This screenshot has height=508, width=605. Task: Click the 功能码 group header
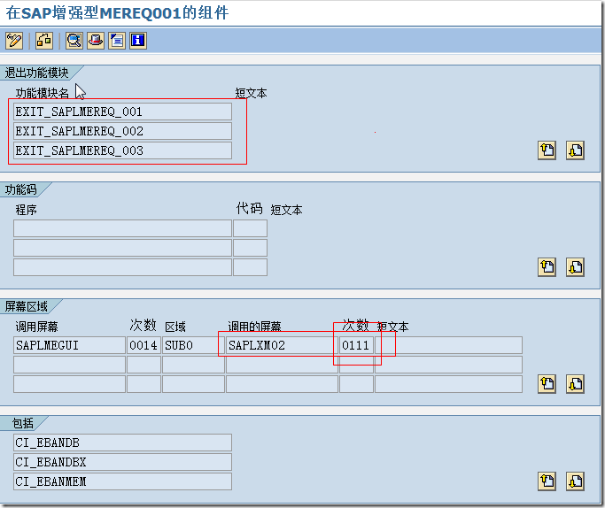click(21, 189)
